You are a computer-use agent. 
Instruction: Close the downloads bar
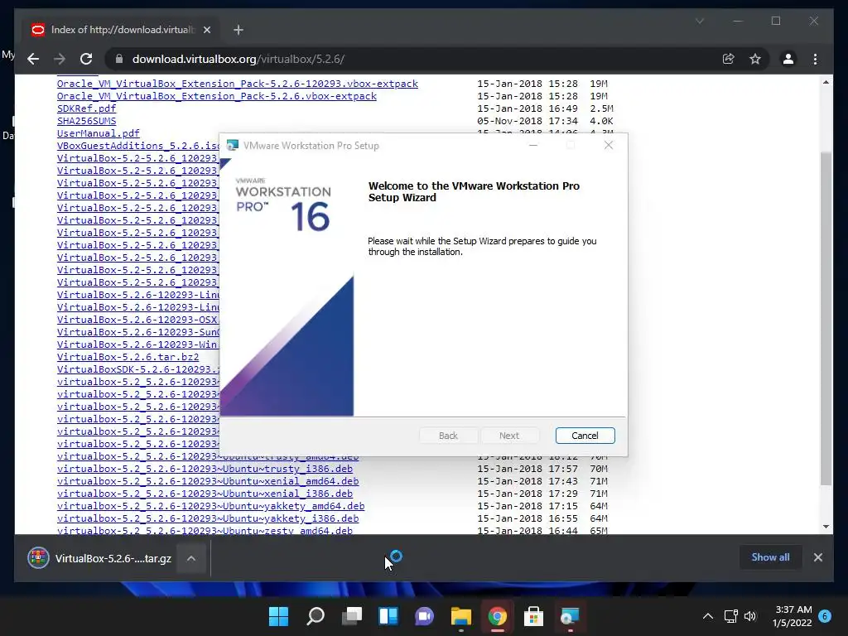click(817, 557)
